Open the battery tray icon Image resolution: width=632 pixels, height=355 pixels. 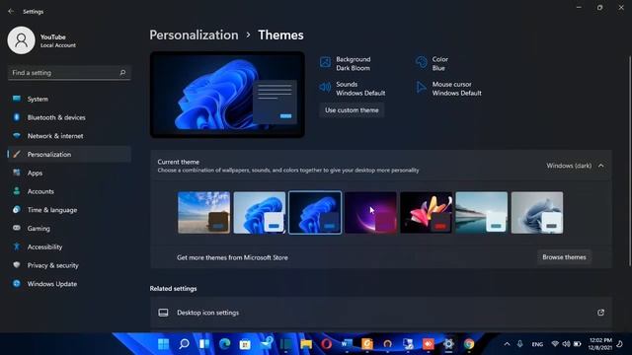click(x=577, y=344)
